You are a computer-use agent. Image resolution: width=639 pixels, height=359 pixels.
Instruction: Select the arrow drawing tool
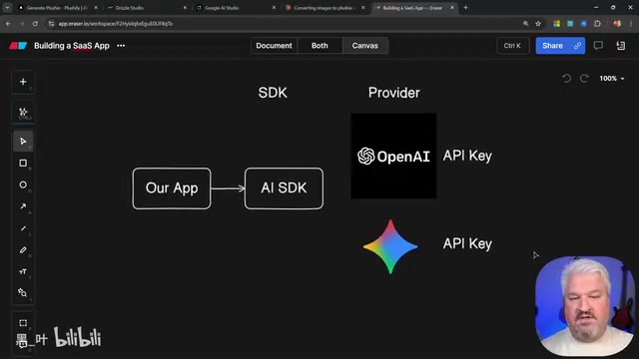[x=23, y=206]
